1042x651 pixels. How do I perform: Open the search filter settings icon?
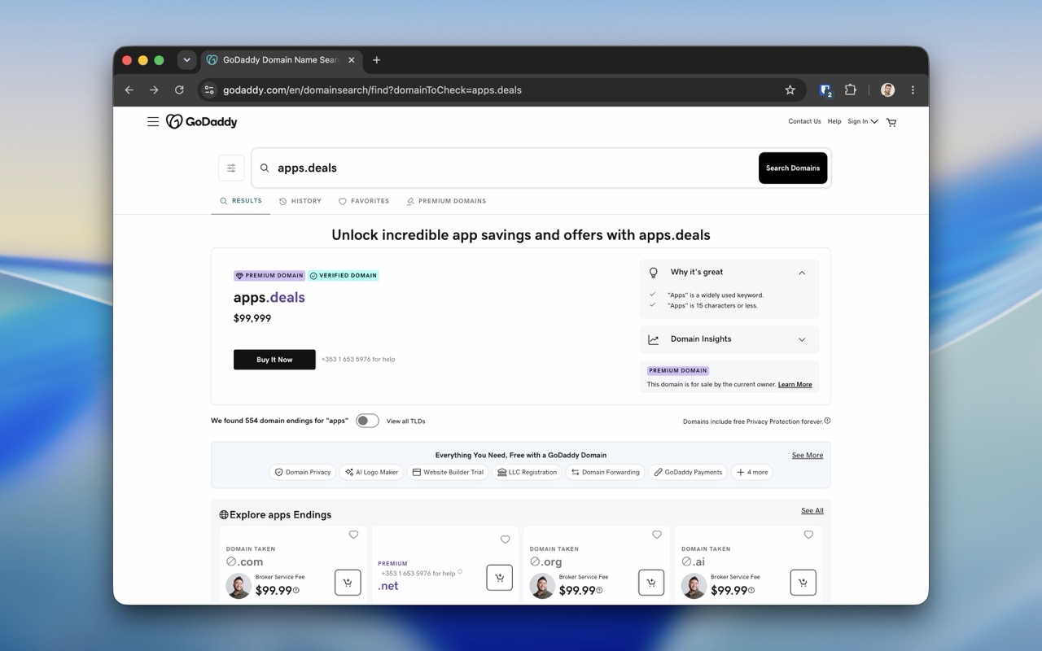coord(231,168)
